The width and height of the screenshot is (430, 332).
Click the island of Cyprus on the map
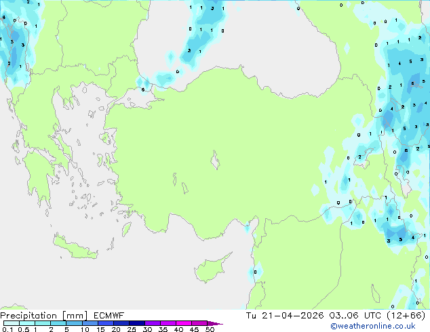click(210, 269)
